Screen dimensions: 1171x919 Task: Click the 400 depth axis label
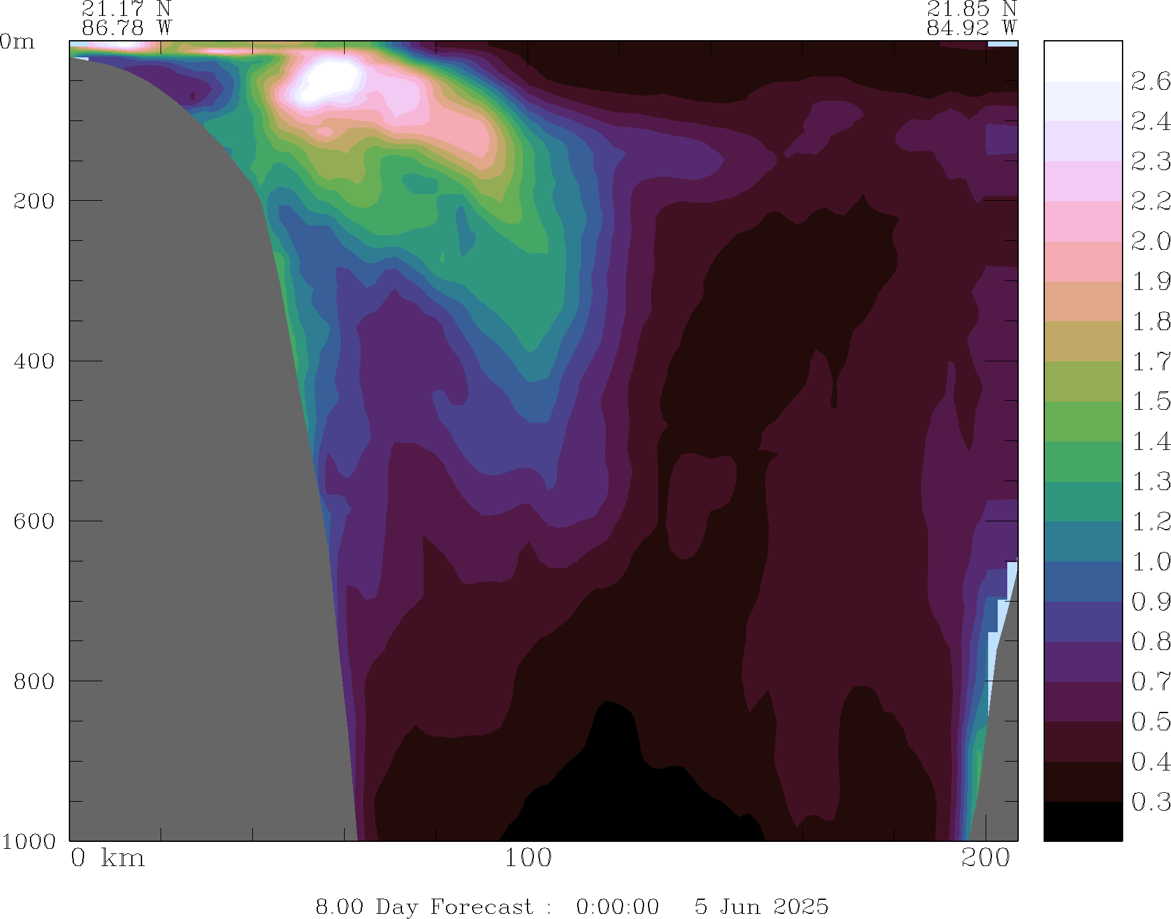34,361
